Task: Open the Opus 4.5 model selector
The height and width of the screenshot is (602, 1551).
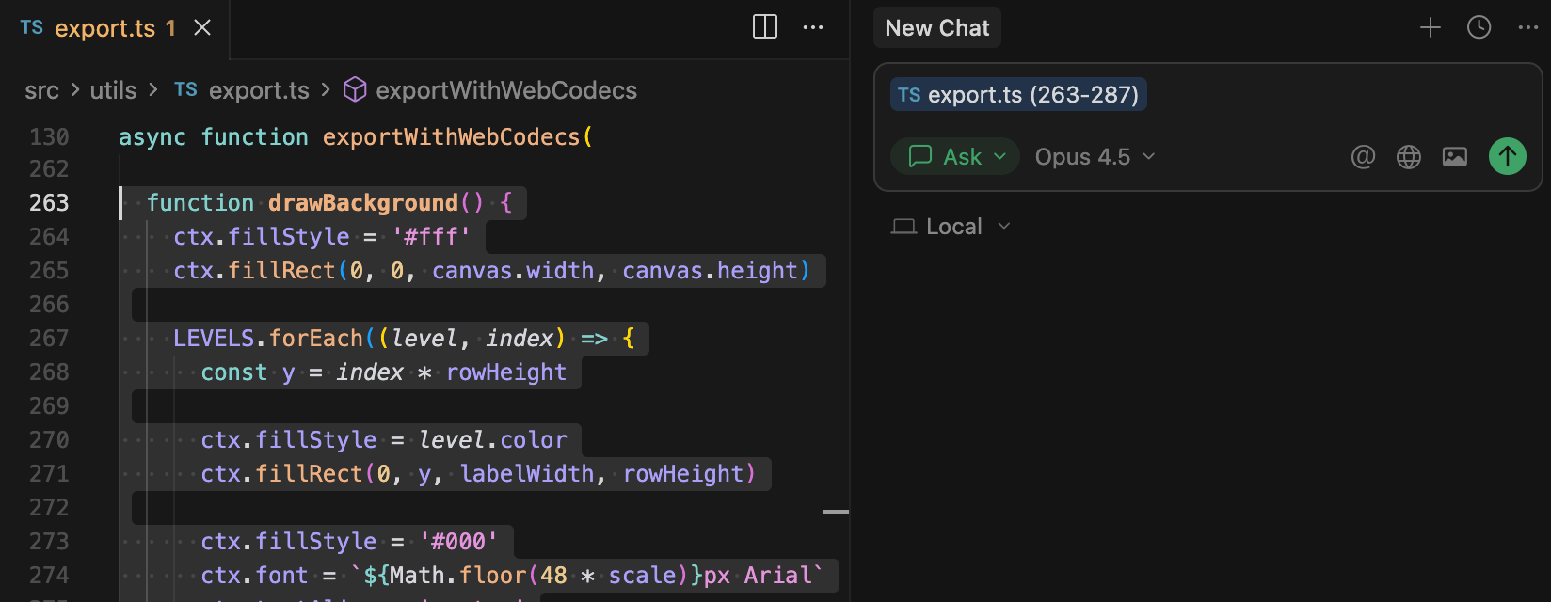Action: pyautogui.click(x=1095, y=157)
